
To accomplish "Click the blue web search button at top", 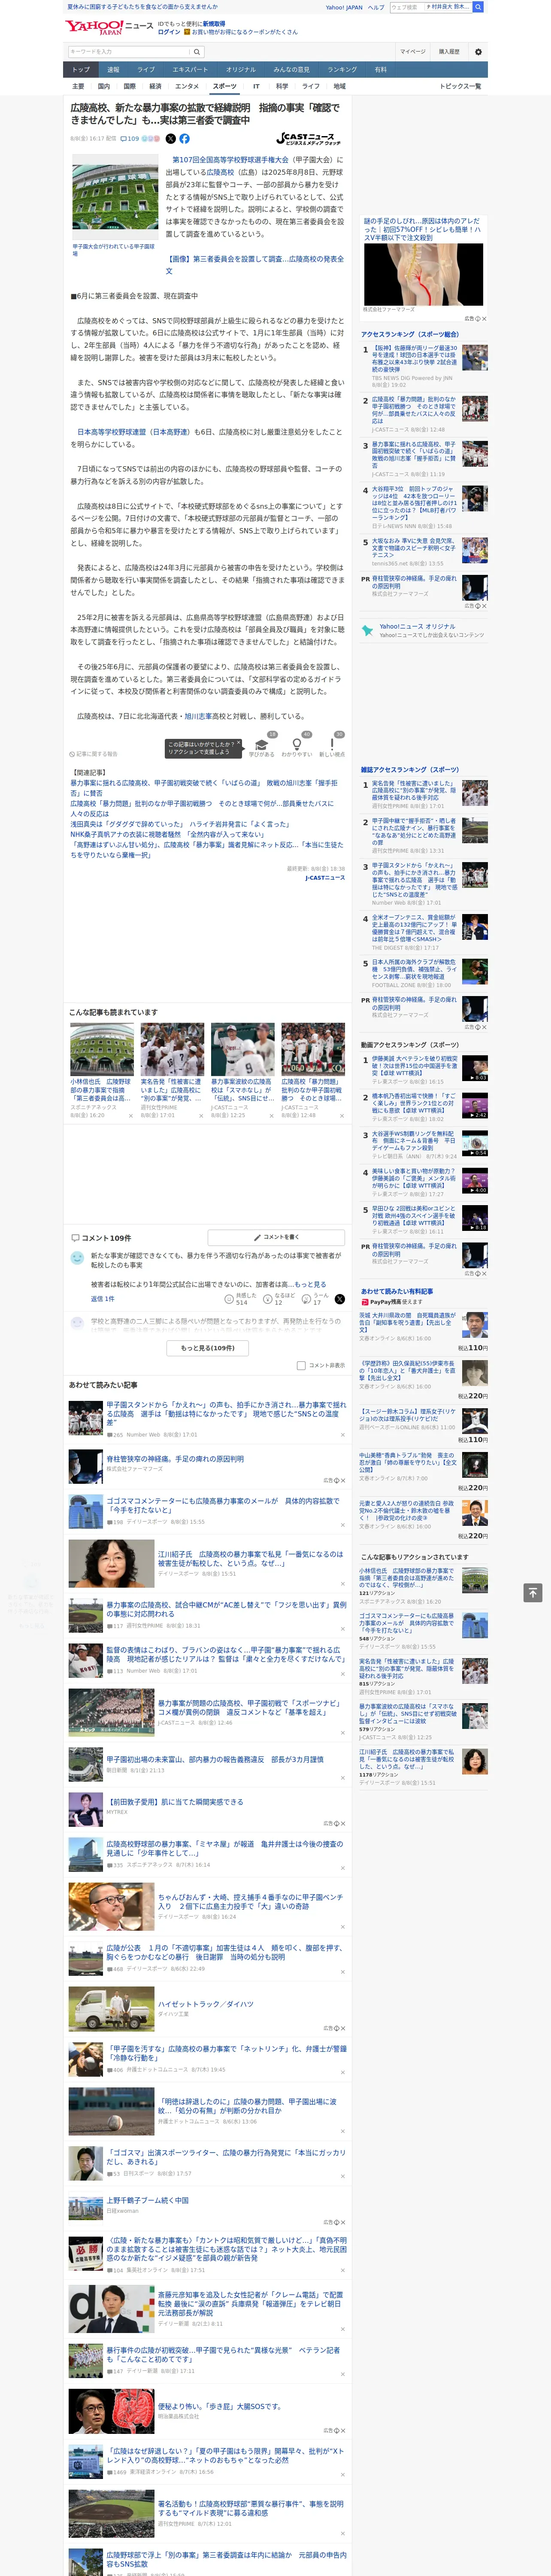I will pos(478,7).
